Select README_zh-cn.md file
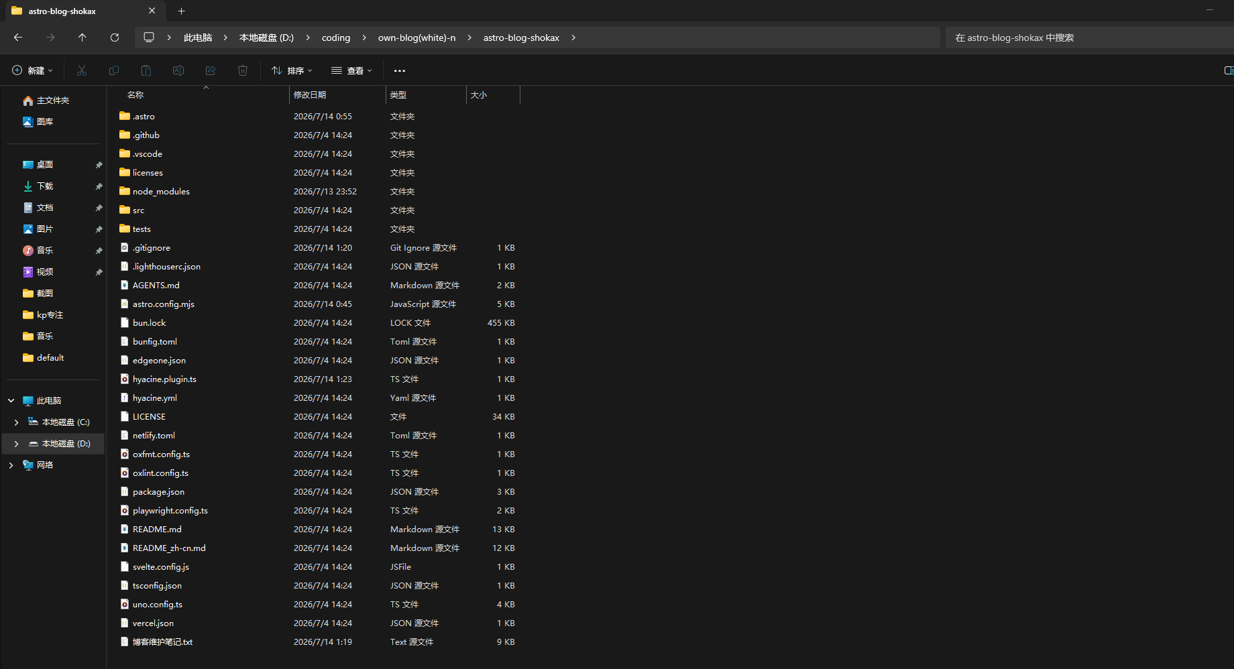 click(162, 548)
